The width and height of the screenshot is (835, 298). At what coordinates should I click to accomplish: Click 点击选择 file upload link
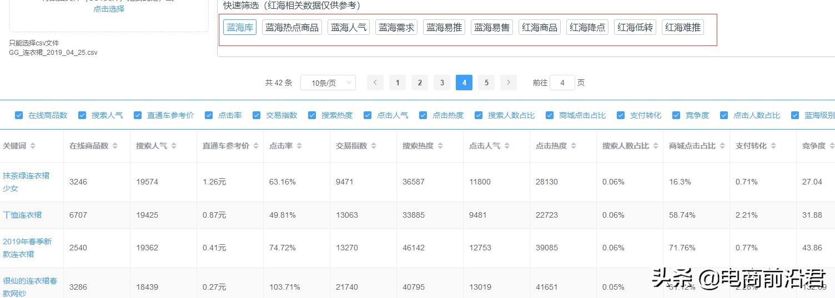(109, 9)
